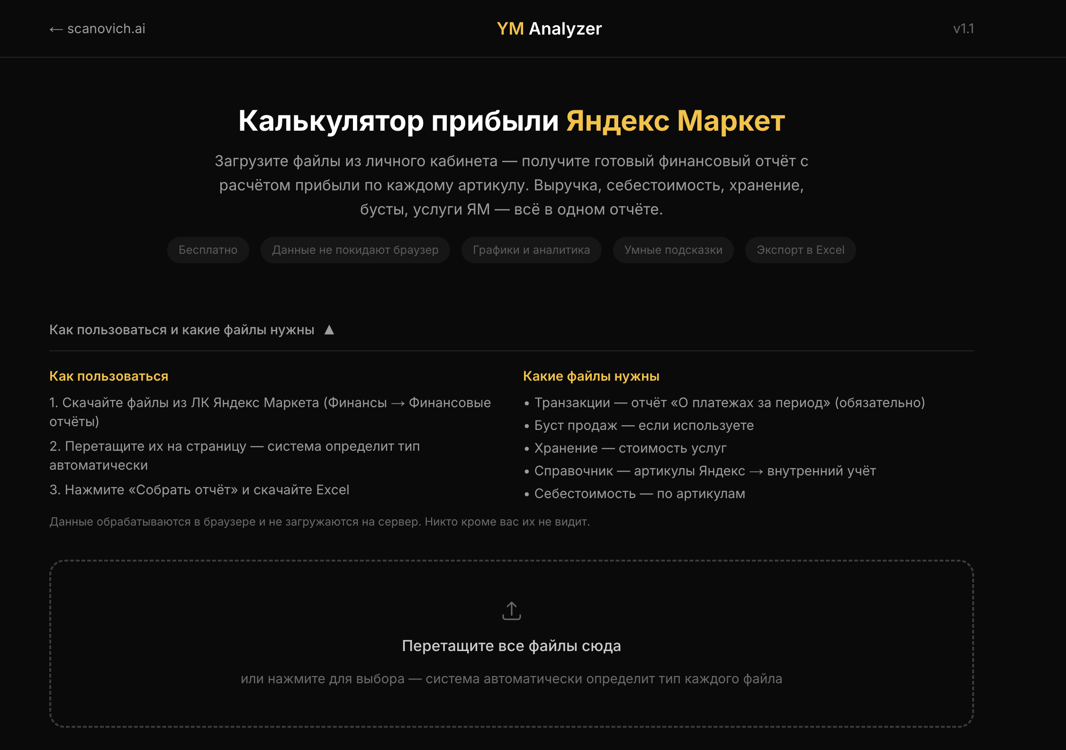Click the YM Analyzer logo title

click(x=549, y=29)
